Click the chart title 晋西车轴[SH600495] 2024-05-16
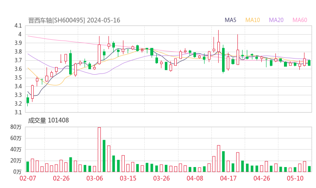316x188 pixels. tap(74, 20)
